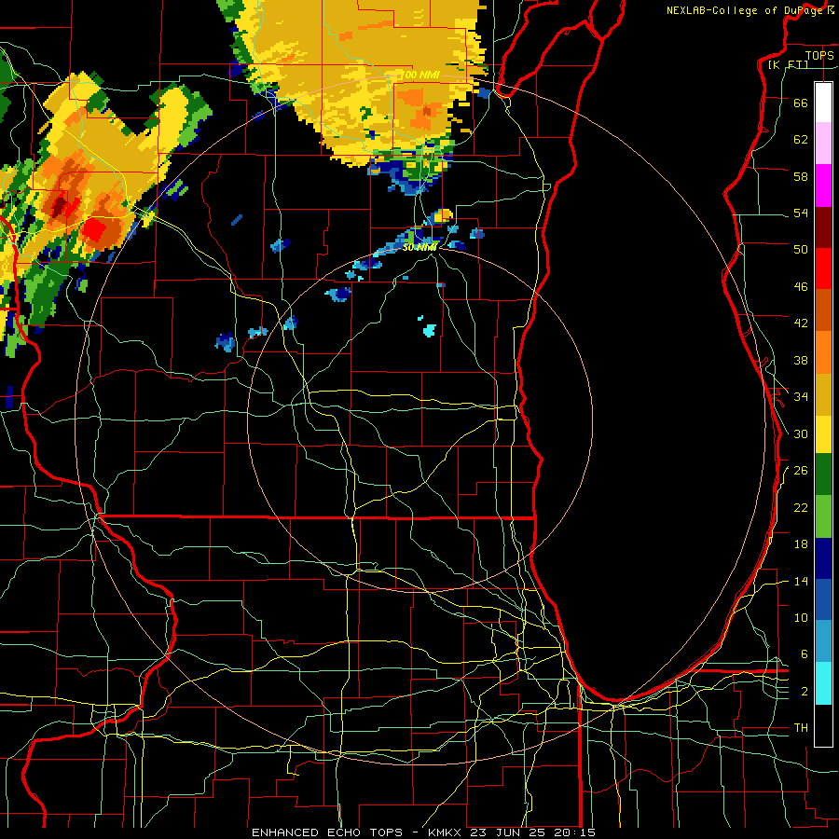This screenshot has height=839, width=839.
Task: Click the magenta legend swatch
Action: click(823, 186)
